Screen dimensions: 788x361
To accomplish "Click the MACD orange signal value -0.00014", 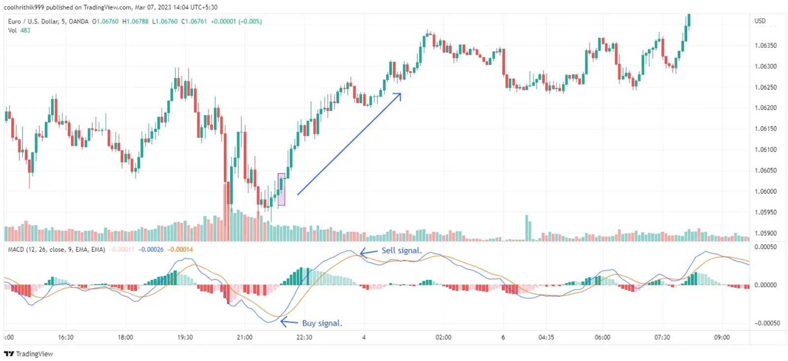I will pos(180,250).
